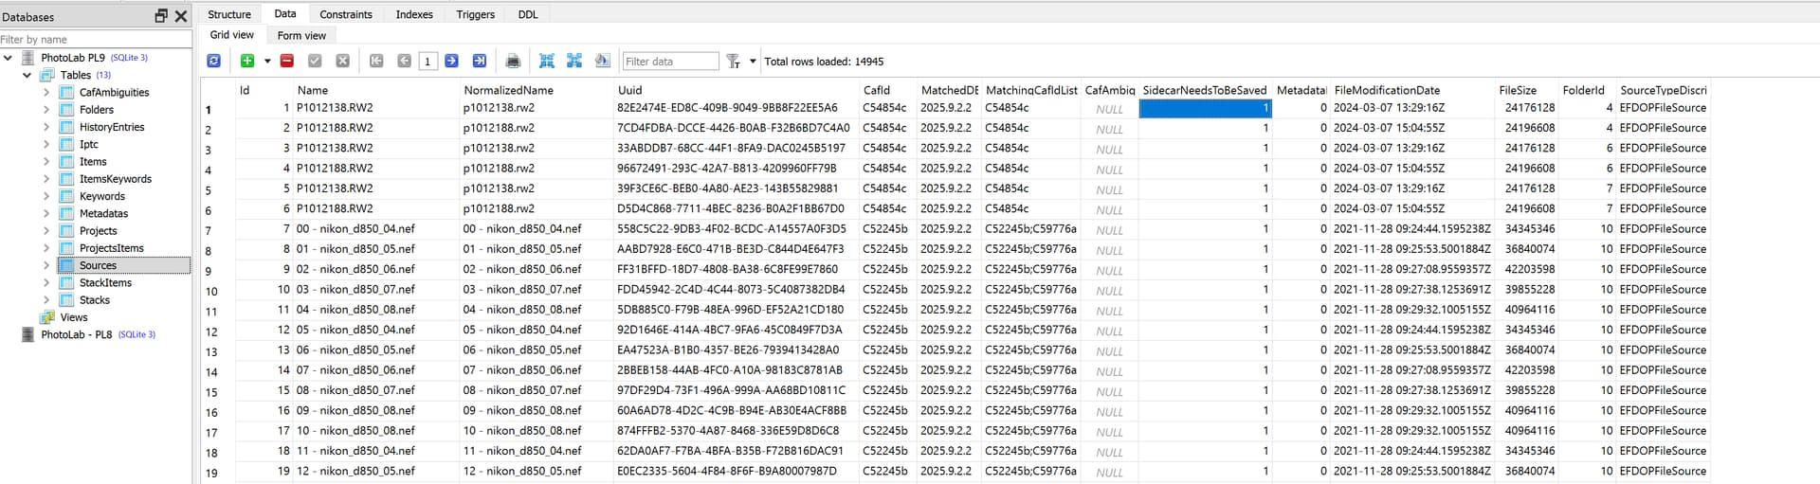
Task: Click the Filter data input field
Action: (670, 61)
